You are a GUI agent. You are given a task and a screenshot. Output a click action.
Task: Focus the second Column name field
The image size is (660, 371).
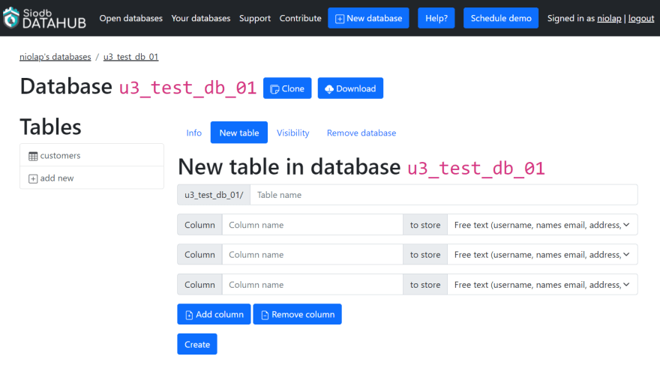coord(312,255)
